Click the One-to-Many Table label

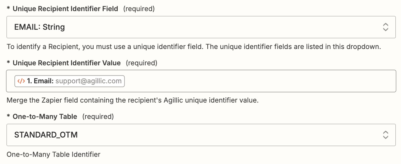coord(45,116)
